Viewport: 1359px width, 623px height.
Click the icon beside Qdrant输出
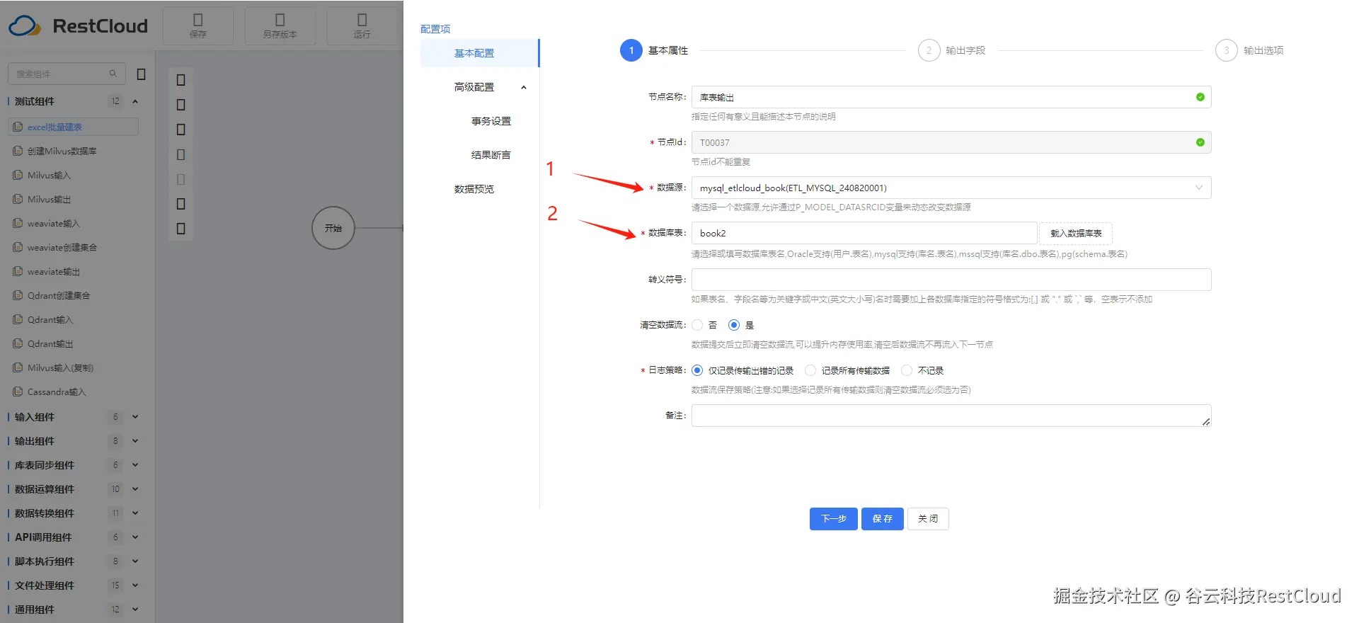18,343
